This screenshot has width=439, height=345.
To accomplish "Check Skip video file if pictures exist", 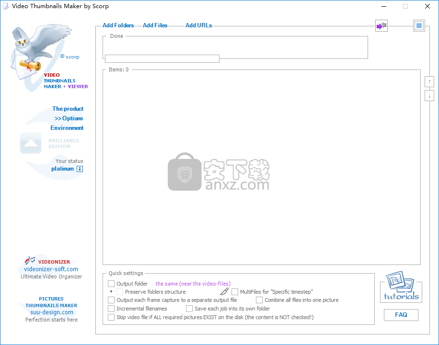I will pos(111,317).
